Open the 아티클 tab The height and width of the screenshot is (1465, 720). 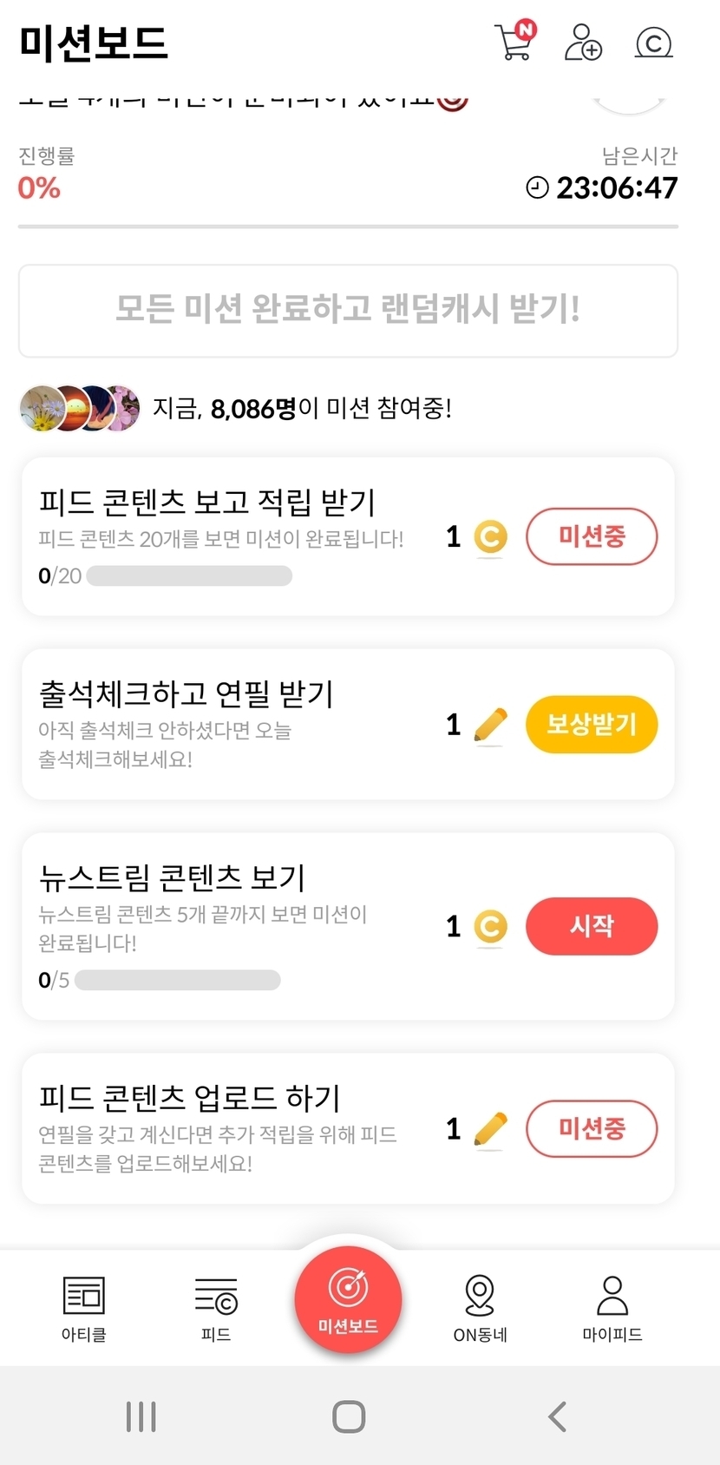point(83,1307)
